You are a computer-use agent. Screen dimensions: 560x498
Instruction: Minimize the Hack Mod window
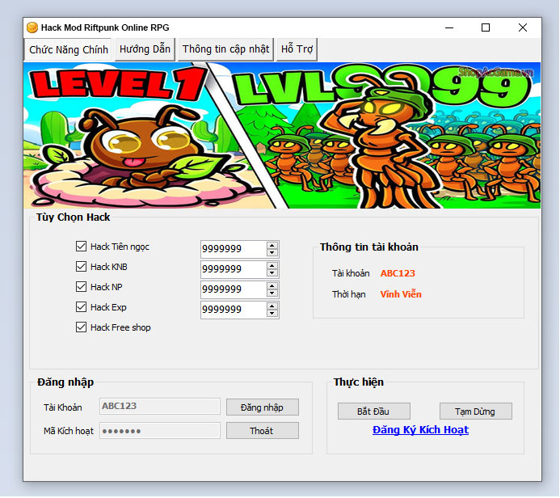(x=449, y=27)
